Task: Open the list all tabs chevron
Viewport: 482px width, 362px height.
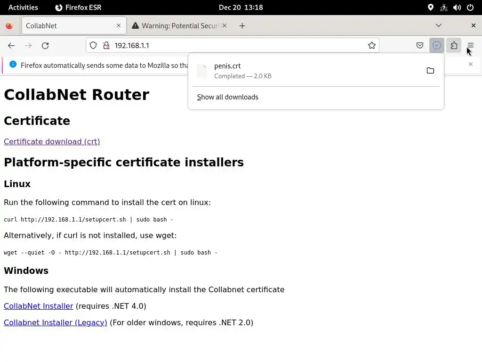Action: 439,25
